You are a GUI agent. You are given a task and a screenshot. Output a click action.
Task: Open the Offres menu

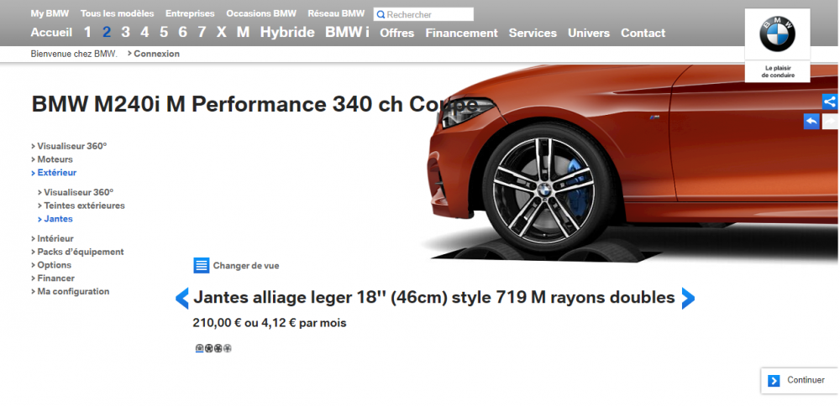pyautogui.click(x=397, y=34)
